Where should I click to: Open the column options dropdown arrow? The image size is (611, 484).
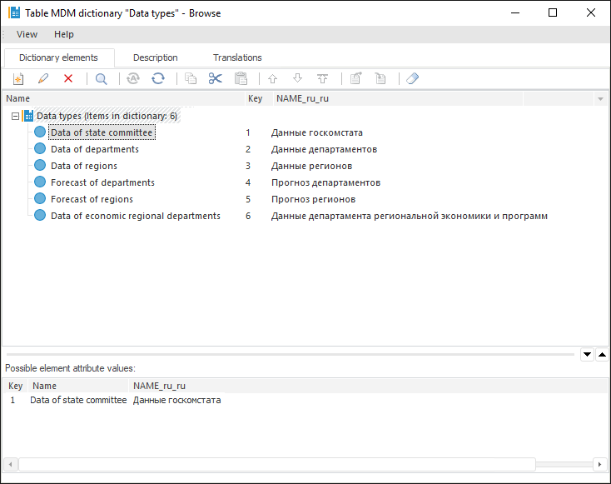coord(600,99)
